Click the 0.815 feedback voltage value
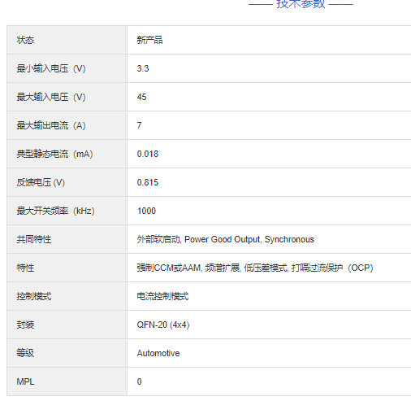The height and width of the screenshot is (401, 411). (148, 182)
